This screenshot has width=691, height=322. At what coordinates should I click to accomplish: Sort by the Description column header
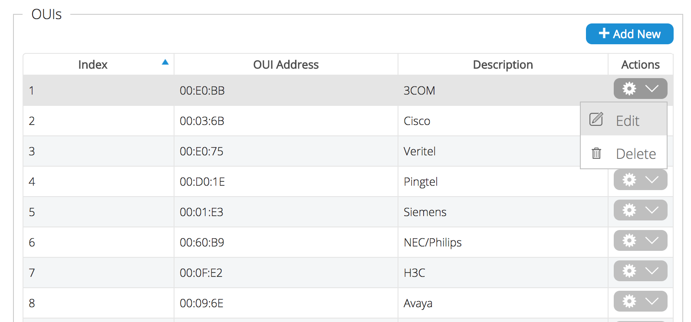(x=503, y=65)
